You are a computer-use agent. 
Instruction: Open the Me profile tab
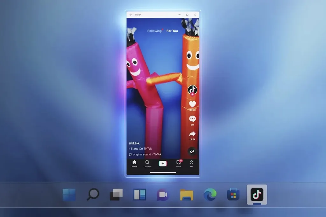coord(191,164)
